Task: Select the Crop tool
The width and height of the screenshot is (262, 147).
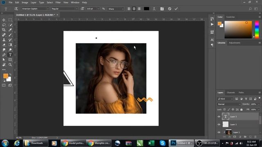Action: (4, 30)
